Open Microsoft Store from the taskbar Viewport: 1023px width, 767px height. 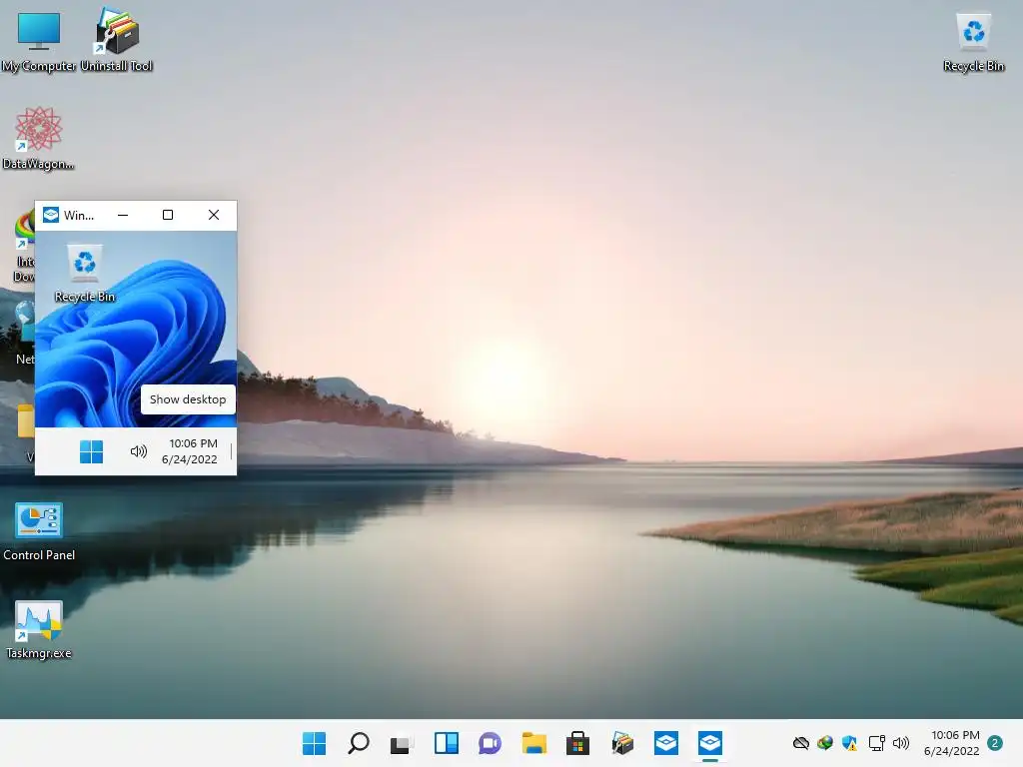[x=578, y=743]
